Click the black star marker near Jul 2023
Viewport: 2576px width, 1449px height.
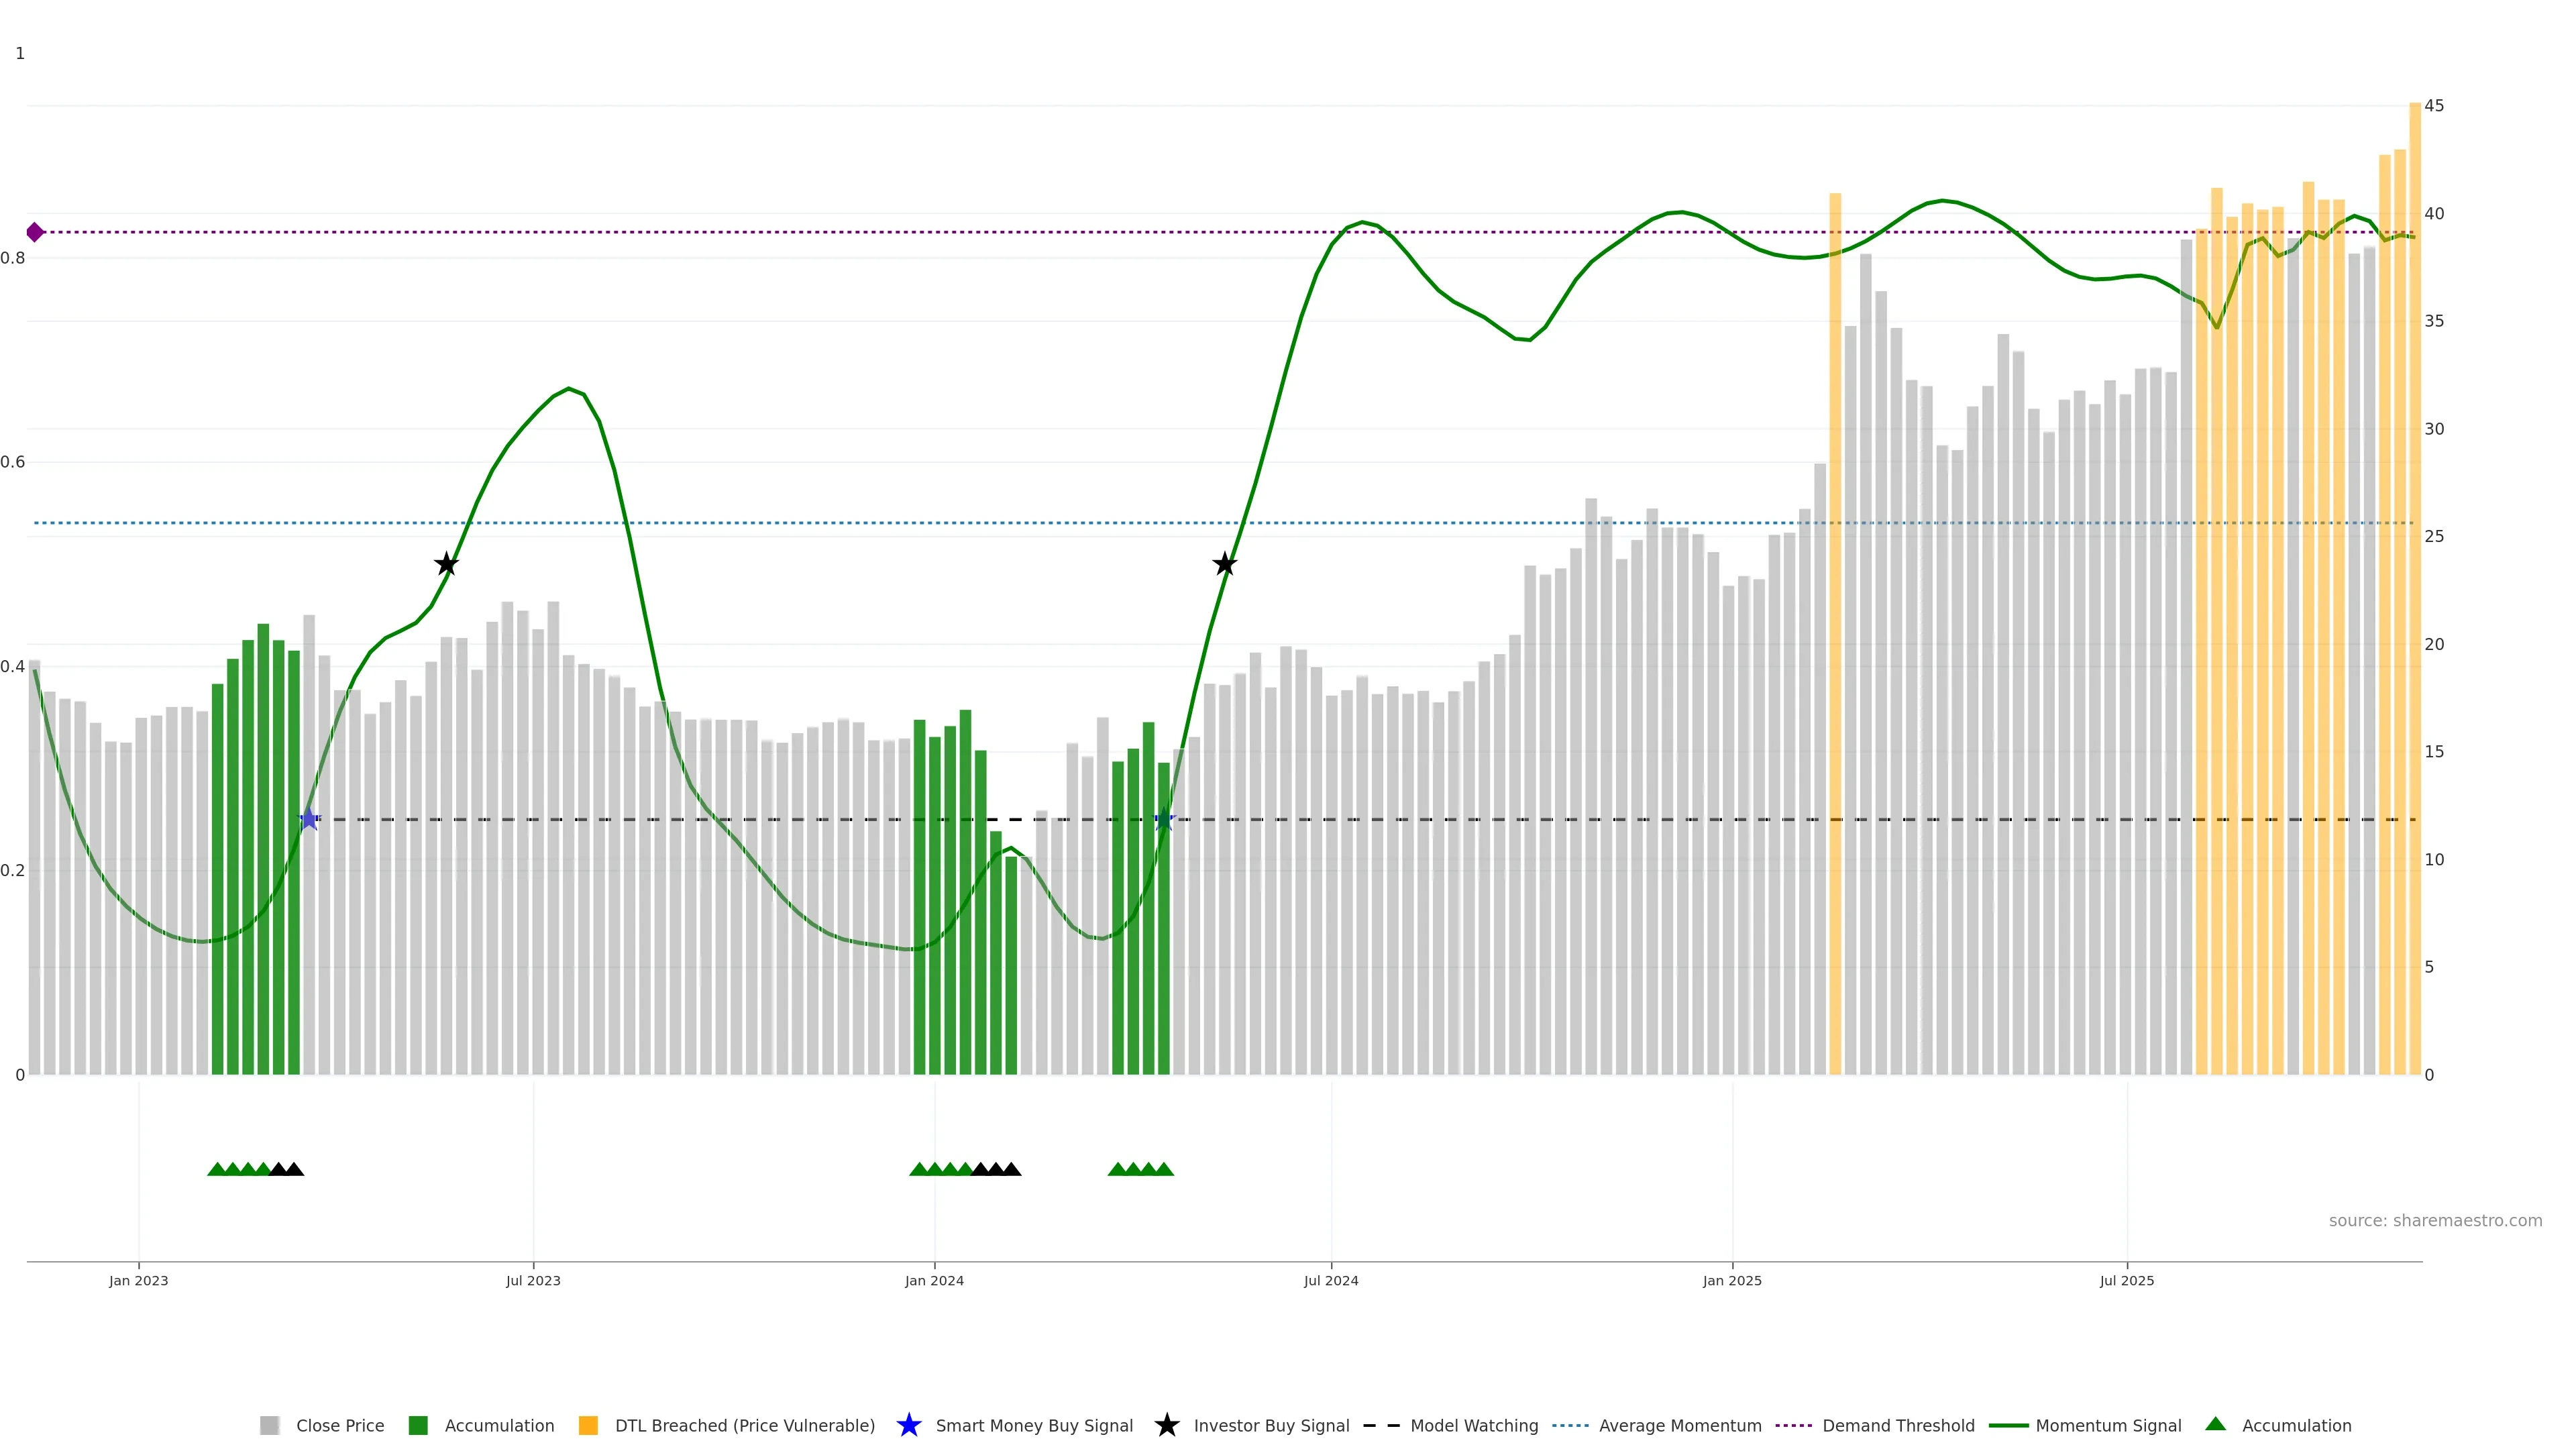click(447, 564)
